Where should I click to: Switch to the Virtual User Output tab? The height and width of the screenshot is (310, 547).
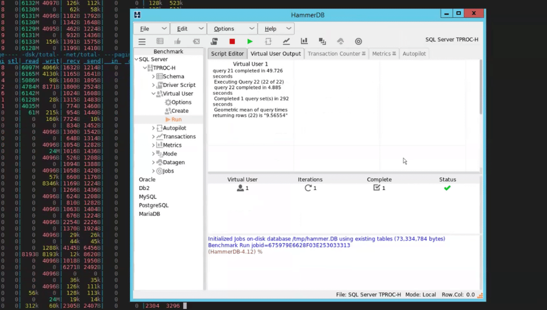pyautogui.click(x=275, y=54)
